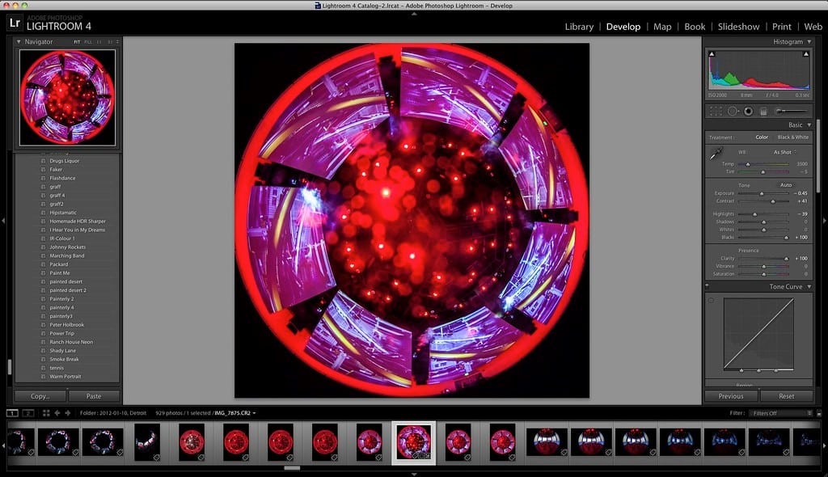The width and height of the screenshot is (828, 477).
Task: Click the Hipstamatic preset icon
Action: [x=44, y=213]
